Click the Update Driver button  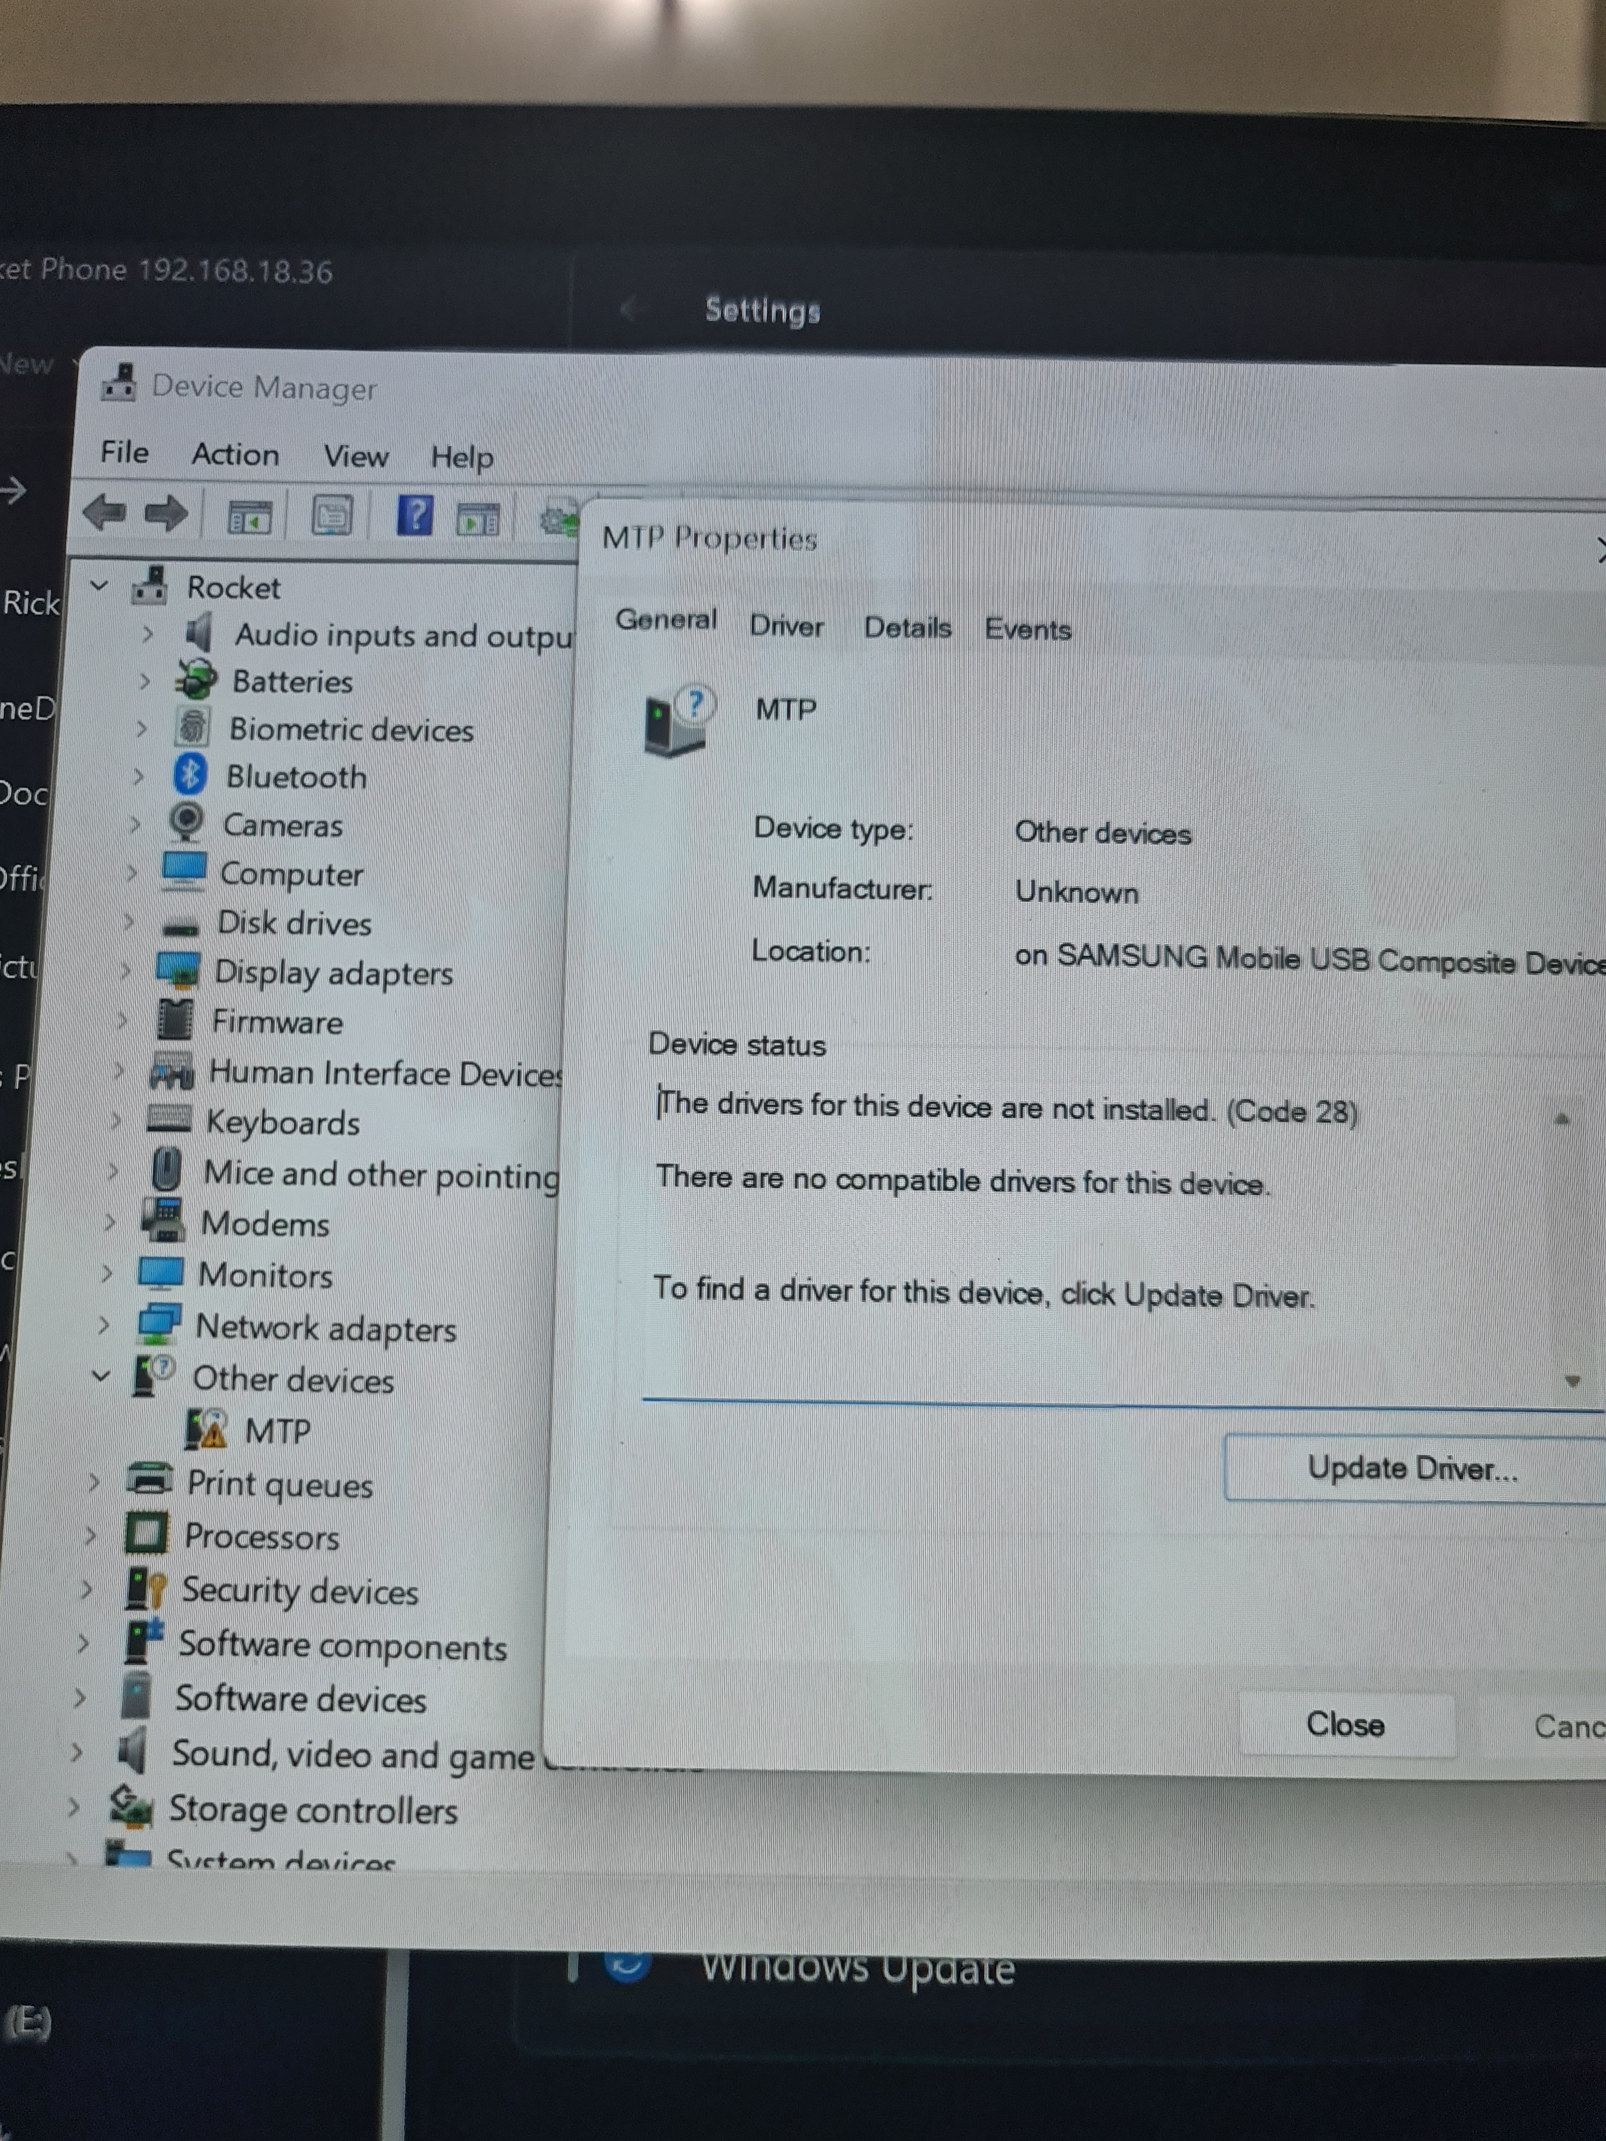1412,1468
